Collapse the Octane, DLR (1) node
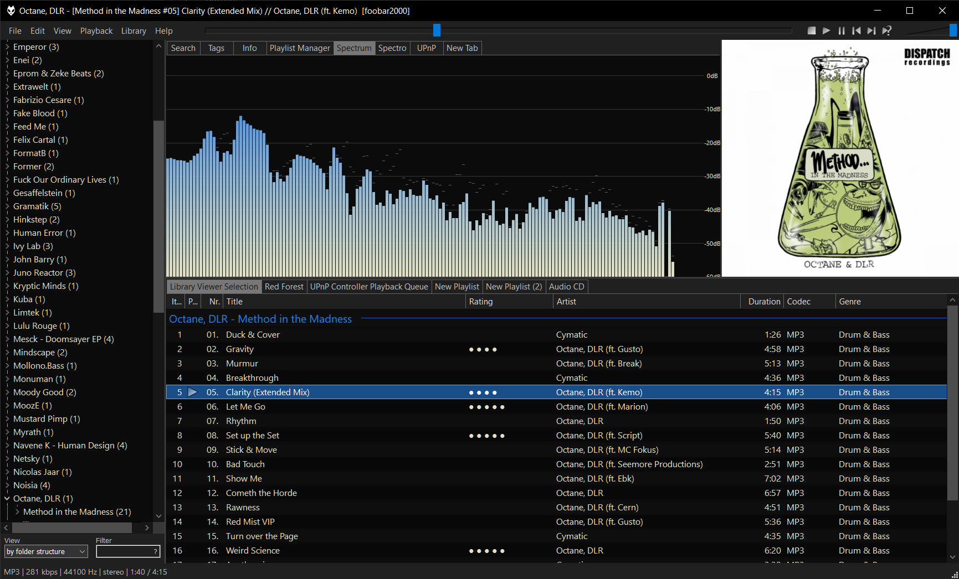This screenshot has width=959, height=579. tap(7, 499)
